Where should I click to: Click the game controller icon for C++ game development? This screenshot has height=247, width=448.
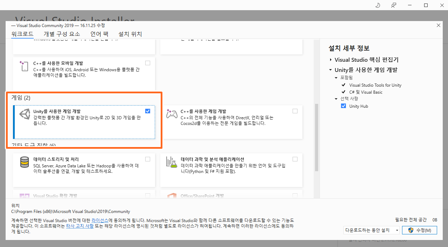click(172, 114)
